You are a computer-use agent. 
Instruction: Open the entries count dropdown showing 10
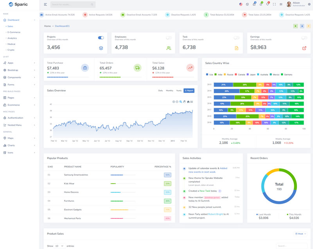coord(59,246)
